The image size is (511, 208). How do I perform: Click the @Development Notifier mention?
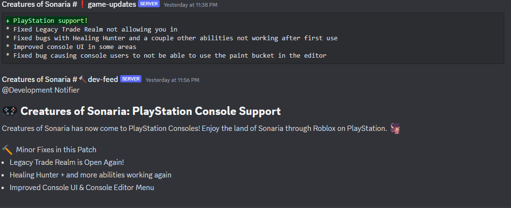tap(41, 90)
